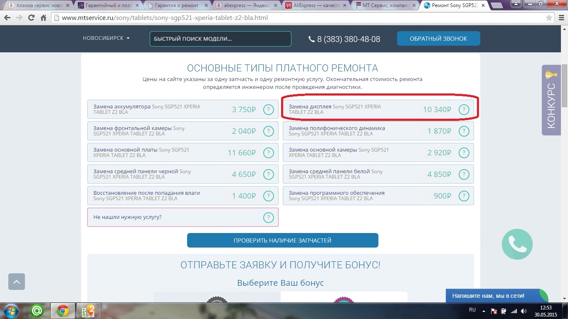Click help icon for front camera replacement row
The width and height of the screenshot is (568, 319).
(269, 131)
